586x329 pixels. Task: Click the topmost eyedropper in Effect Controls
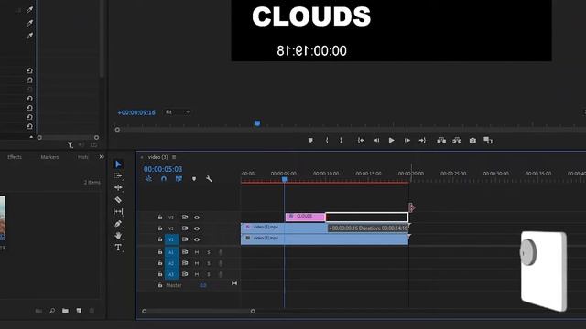(x=29, y=10)
